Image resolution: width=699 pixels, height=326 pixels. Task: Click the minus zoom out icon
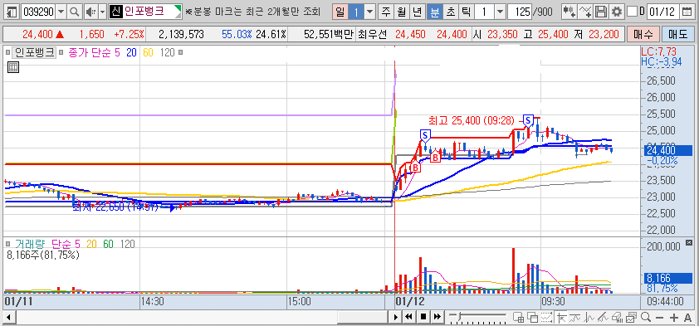(660, 318)
